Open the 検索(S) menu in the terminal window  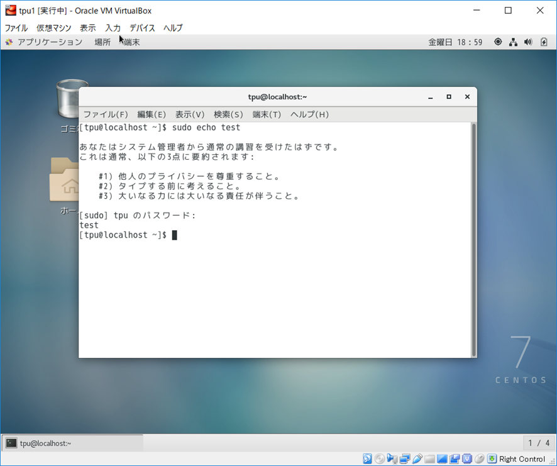pyautogui.click(x=228, y=114)
